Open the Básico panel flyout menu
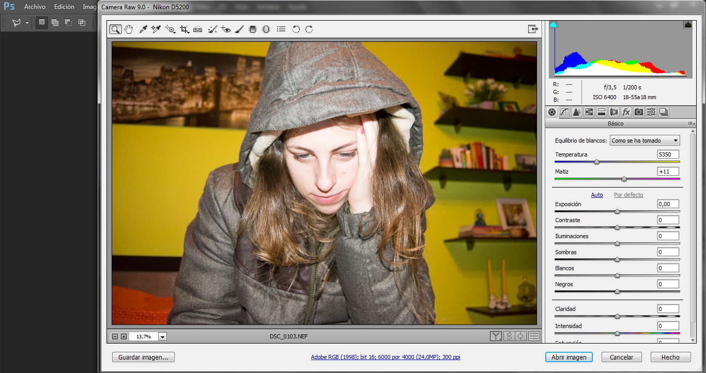 691,123
